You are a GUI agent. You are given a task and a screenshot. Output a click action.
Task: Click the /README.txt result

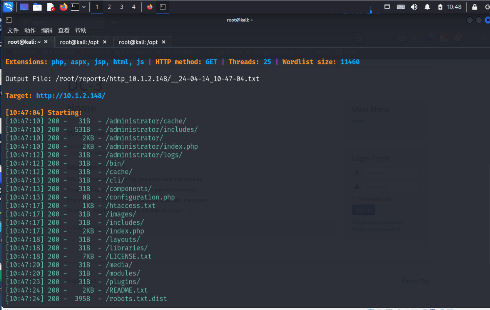127,290
